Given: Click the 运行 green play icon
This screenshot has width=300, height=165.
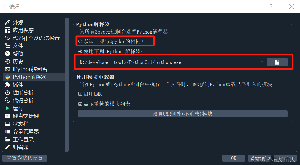Looking at the screenshot, I should pos(7,108).
